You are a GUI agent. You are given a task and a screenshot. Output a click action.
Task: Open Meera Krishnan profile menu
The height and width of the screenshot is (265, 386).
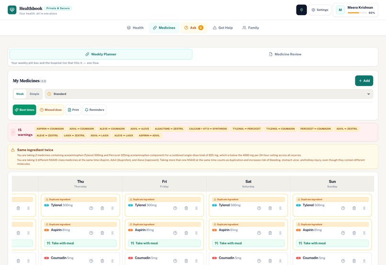(x=355, y=10)
